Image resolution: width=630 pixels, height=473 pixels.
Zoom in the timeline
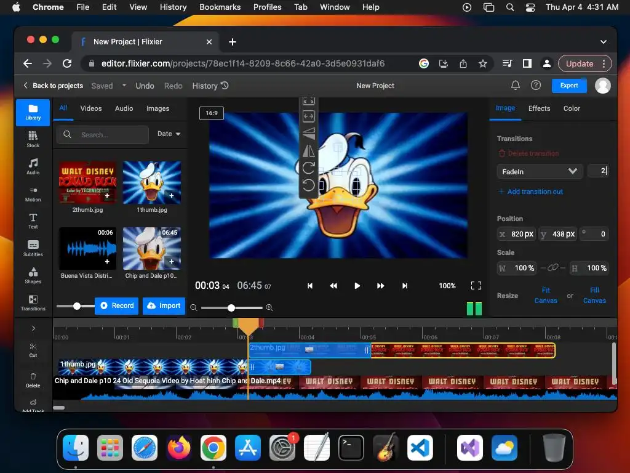pyautogui.click(x=269, y=308)
